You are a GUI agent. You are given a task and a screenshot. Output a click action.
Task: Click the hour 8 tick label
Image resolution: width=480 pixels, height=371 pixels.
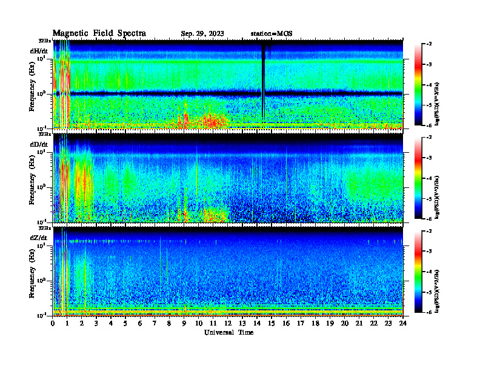[169, 323]
